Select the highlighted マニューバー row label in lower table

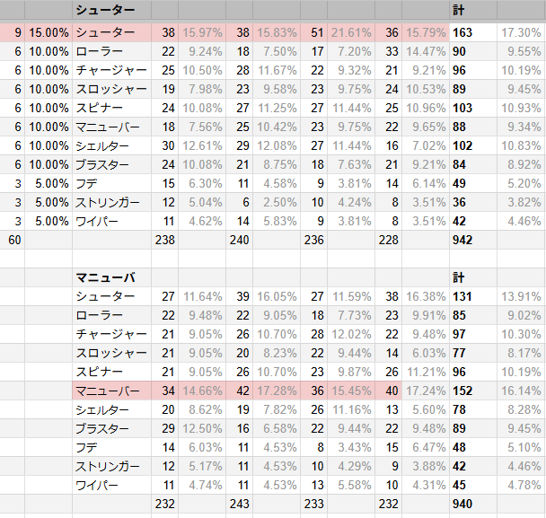(x=111, y=391)
